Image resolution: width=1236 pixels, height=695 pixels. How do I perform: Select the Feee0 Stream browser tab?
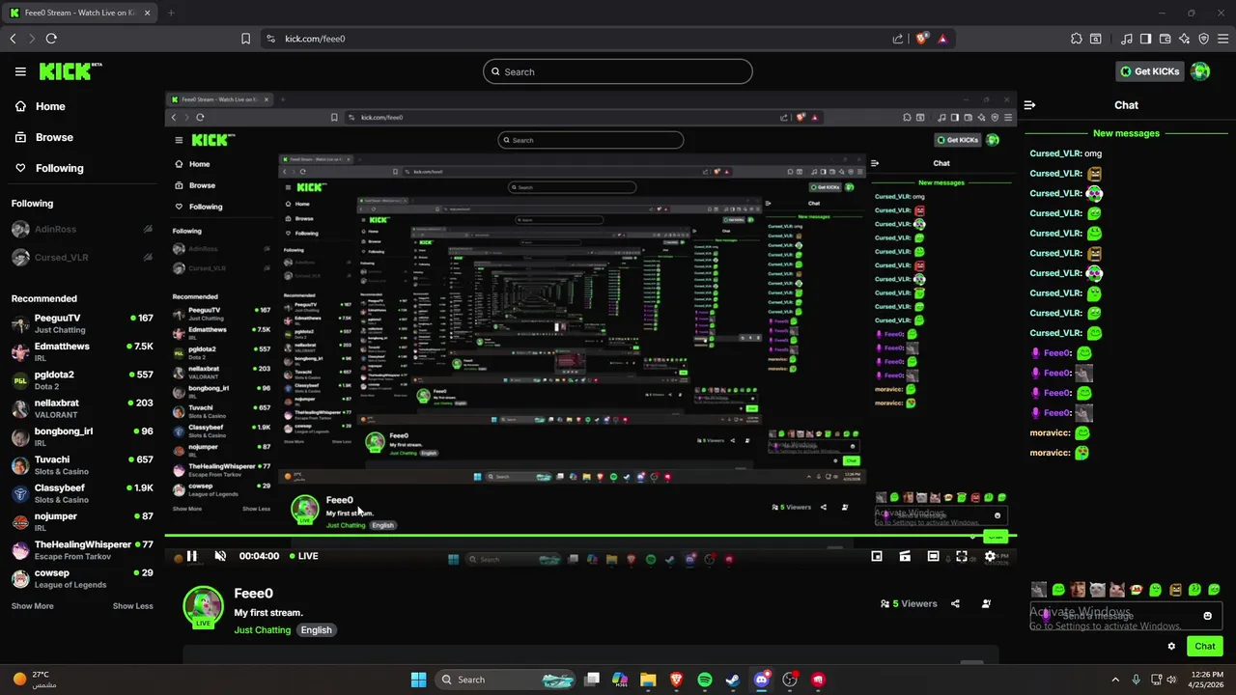click(x=79, y=13)
